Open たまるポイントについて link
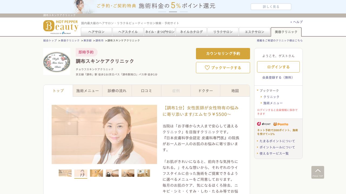Viewport: 346px width, 194px height. pyautogui.click(x=277, y=141)
